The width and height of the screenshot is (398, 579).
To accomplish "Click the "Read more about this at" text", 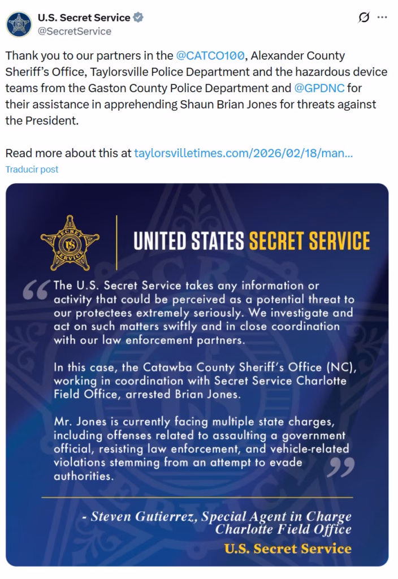I will pyautogui.click(x=68, y=153).
